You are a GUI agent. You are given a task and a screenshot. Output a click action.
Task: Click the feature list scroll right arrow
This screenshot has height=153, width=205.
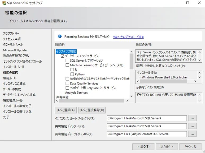pyautogui.click(x=127, y=101)
